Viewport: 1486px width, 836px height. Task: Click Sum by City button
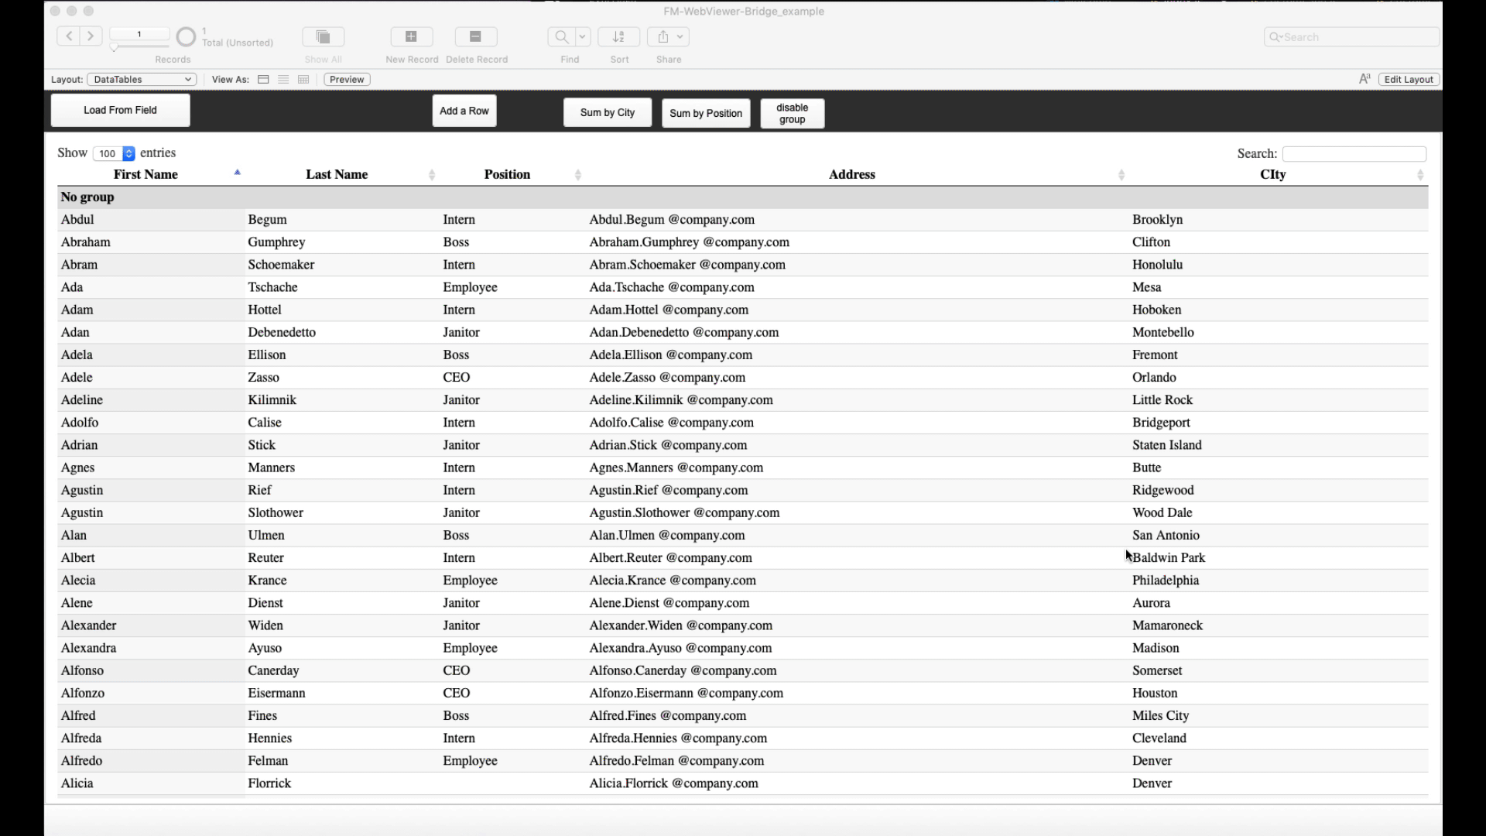[608, 113]
